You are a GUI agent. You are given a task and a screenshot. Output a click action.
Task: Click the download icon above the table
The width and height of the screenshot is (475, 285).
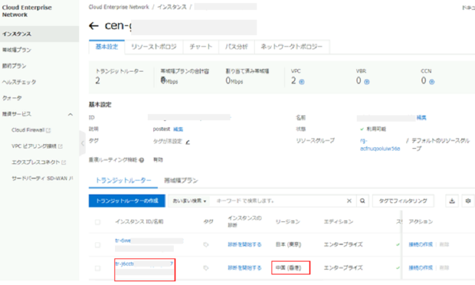(x=451, y=201)
